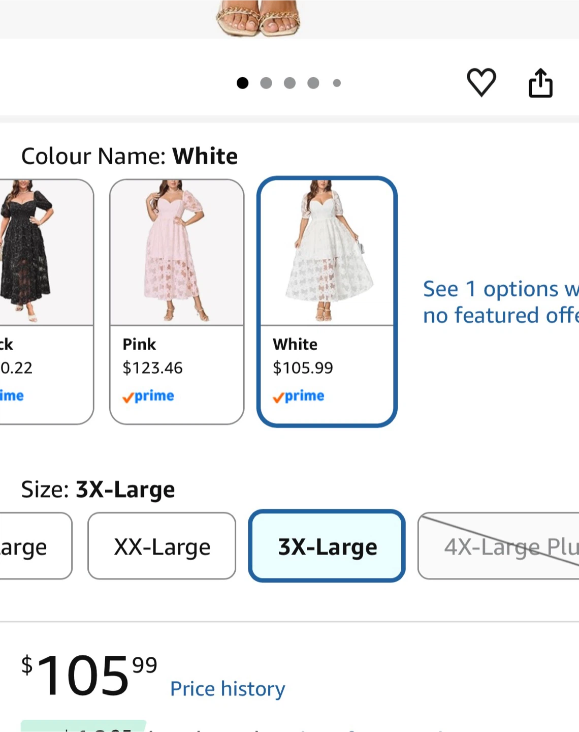579x732 pixels.
Task: Choose the Pink colour option
Action: [x=177, y=301]
